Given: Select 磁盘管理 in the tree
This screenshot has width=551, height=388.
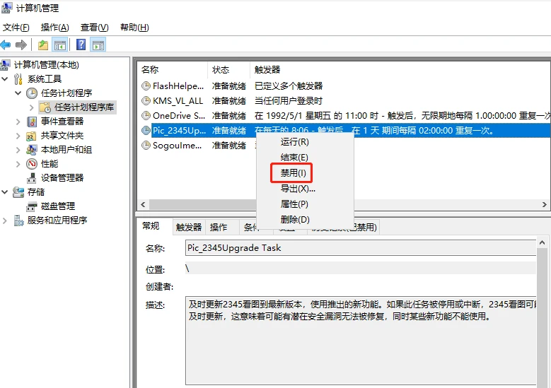Looking at the screenshot, I should [57, 206].
